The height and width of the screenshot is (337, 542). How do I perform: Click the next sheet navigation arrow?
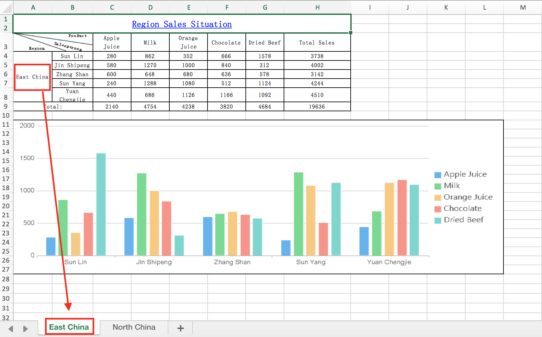(x=26, y=329)
